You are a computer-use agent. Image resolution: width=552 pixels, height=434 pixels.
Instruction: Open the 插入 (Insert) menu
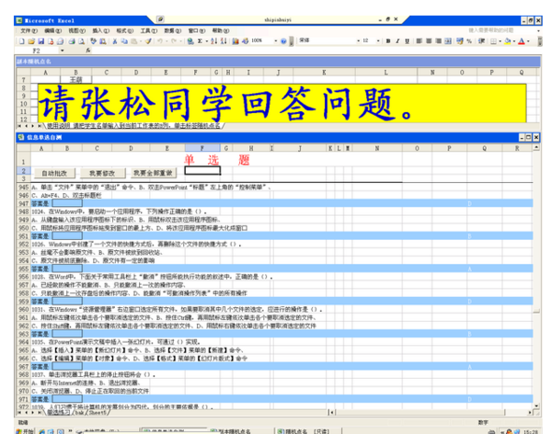(x=100, y=31)
